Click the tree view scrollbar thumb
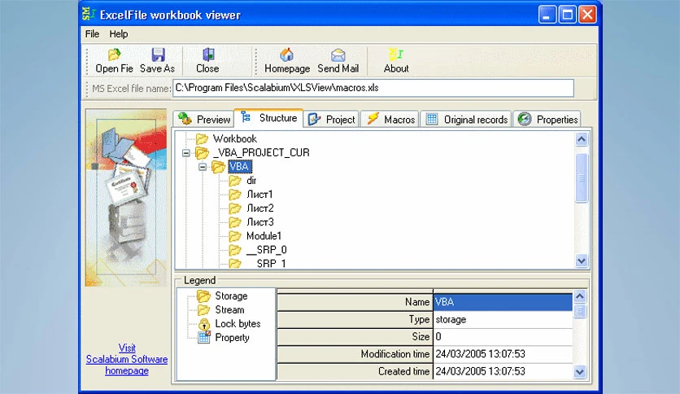 pos(581,178)
